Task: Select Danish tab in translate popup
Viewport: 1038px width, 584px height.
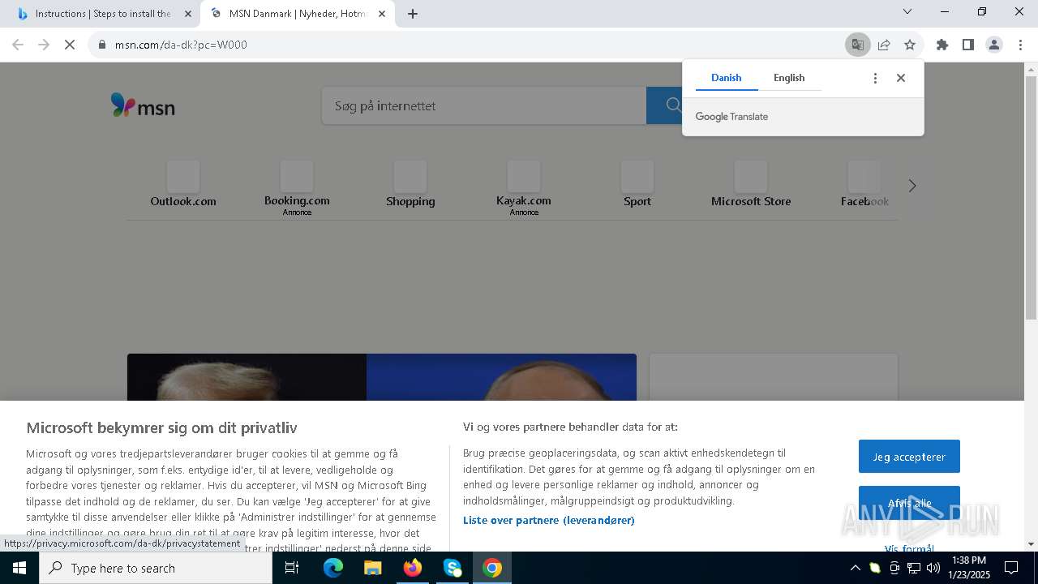Action: [726, 78]
